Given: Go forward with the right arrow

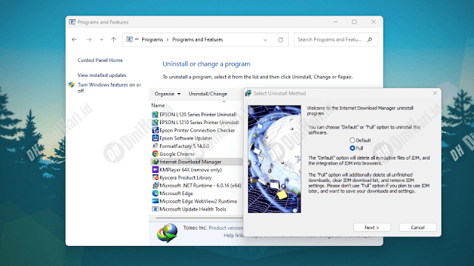Looking at the screenshot, I should (x=89, y=39).
